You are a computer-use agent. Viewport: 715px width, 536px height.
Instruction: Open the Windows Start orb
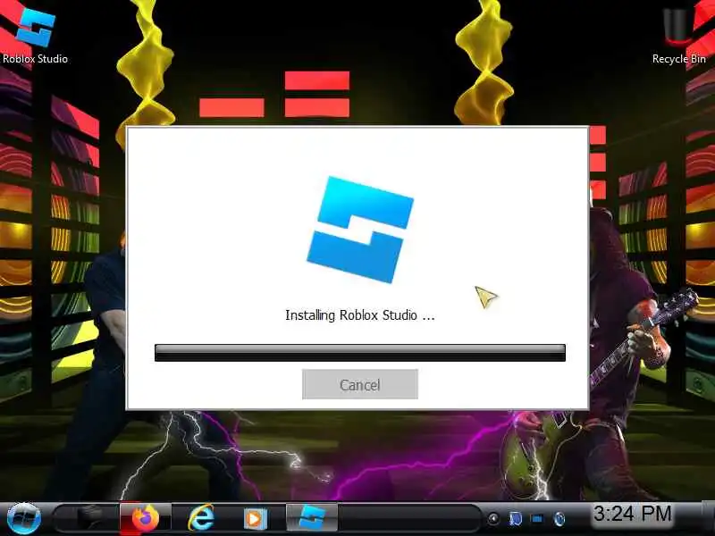coord(24,518)
